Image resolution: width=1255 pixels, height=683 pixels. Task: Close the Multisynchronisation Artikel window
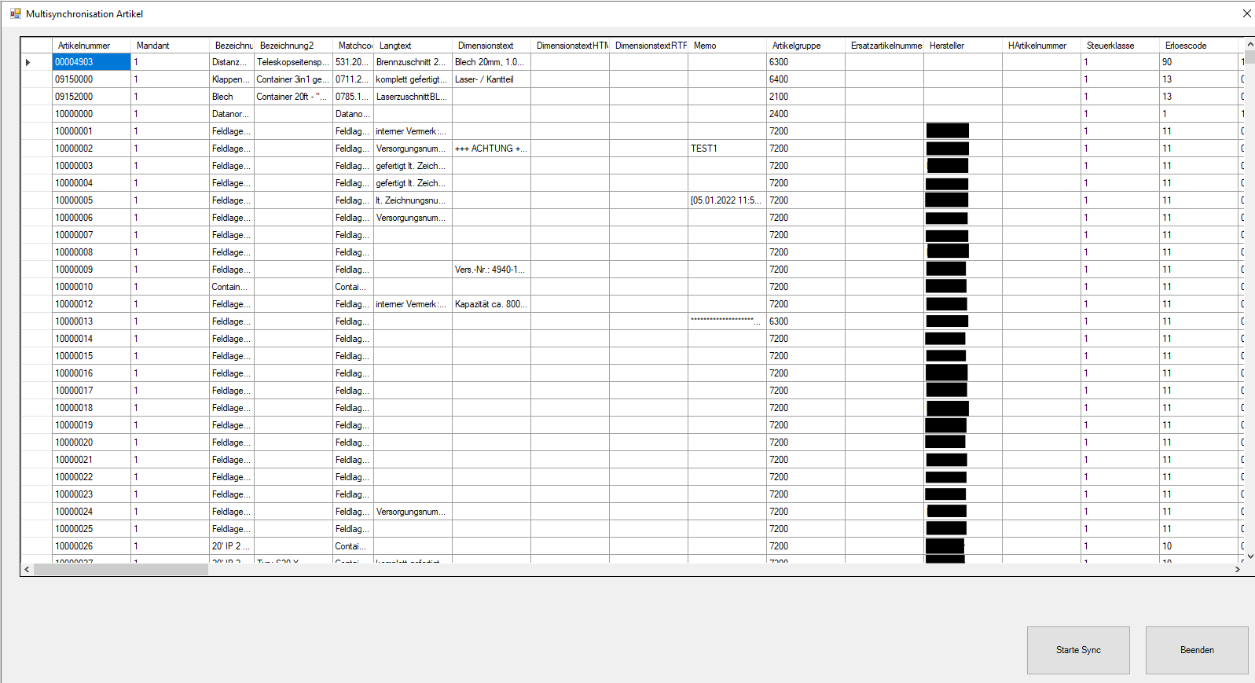pyautogui.click(x=1246, y=13)
